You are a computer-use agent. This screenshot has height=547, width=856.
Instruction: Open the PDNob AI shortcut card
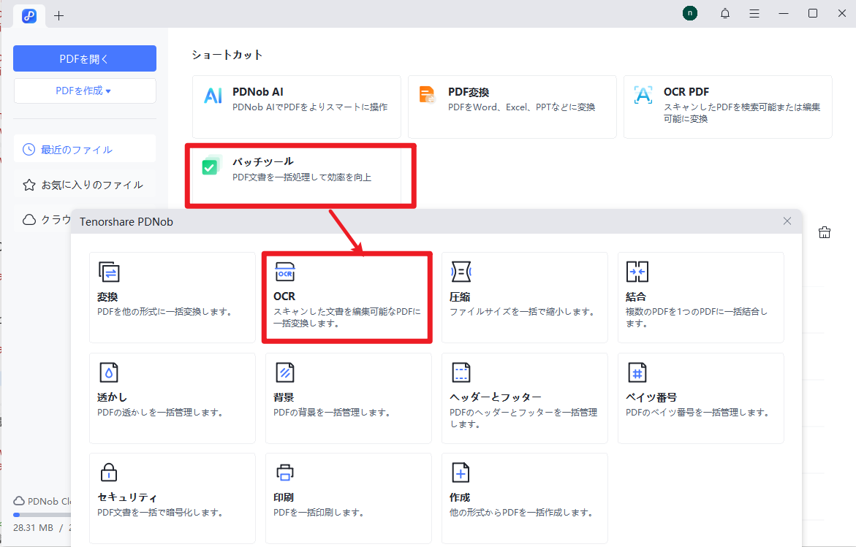297,107
